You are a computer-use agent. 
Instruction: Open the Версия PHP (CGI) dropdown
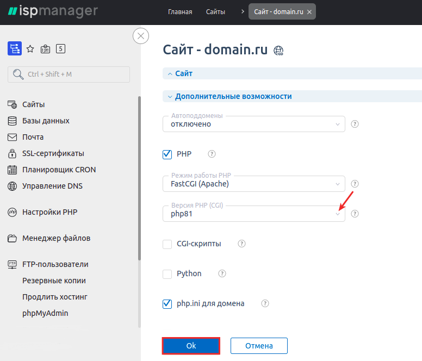pos(254,214)
